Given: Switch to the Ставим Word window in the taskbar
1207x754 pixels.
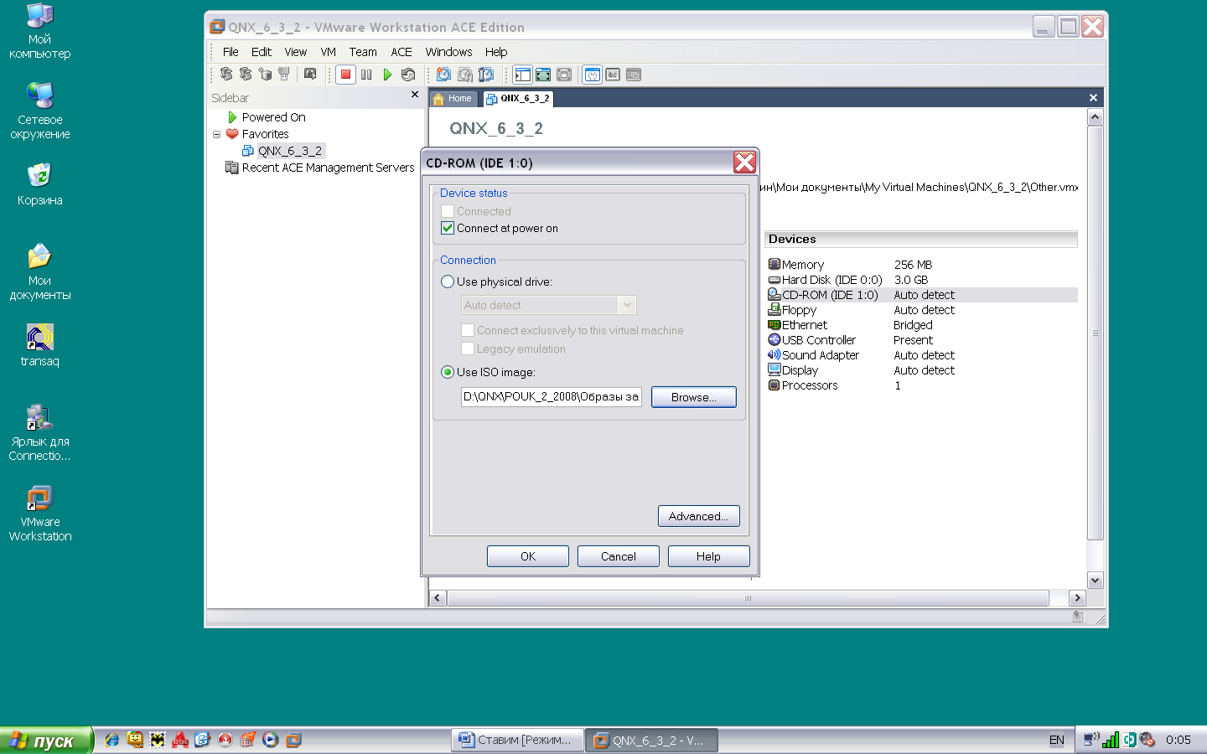Looking at the screenshot, I should click(515, 740).
